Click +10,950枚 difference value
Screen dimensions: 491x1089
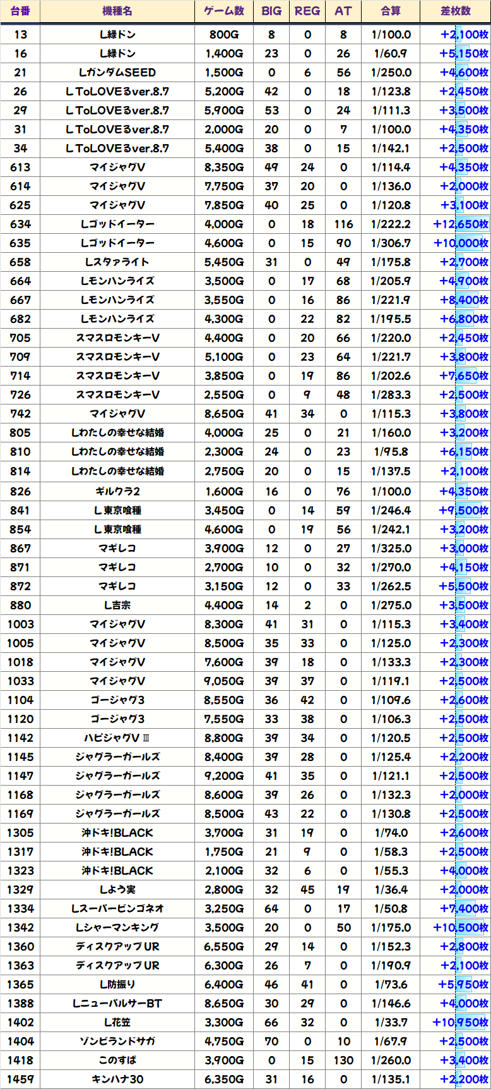coord(461,1023)
